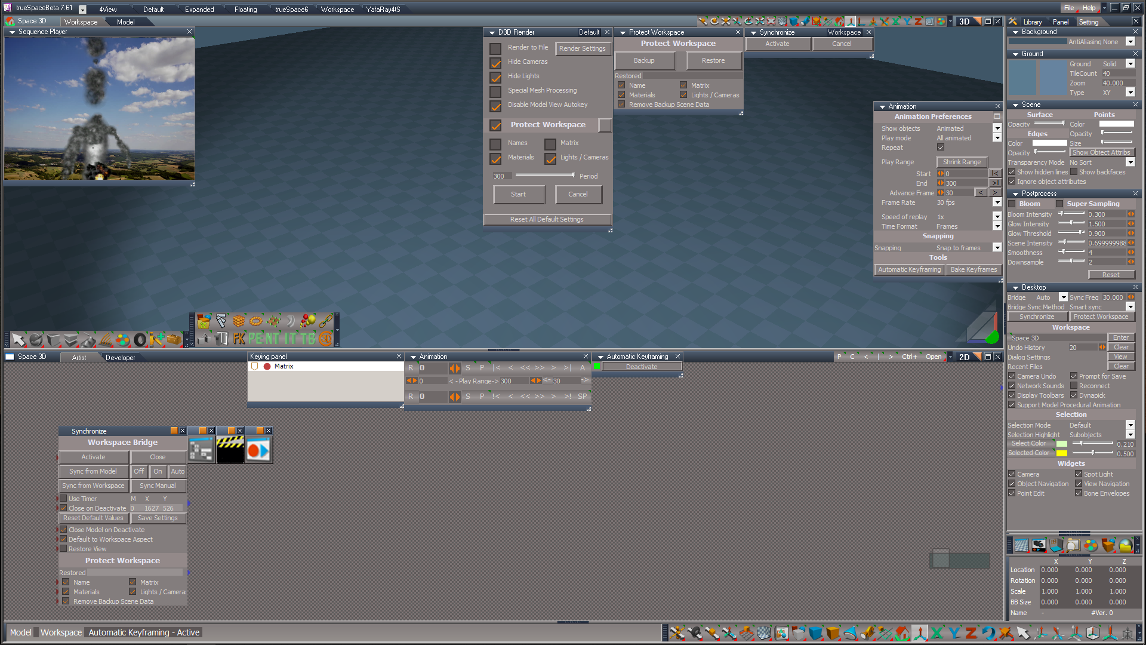Viewport: 1146px width, 645px height.
Task: Open the Selection Mode dropdown
Action: point(1130,425)
